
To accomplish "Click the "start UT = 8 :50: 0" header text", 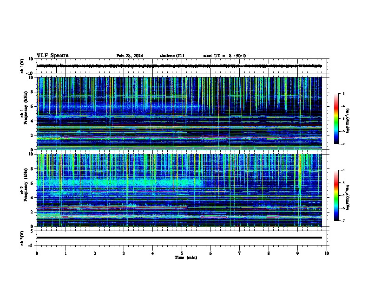I will (224, 56).
